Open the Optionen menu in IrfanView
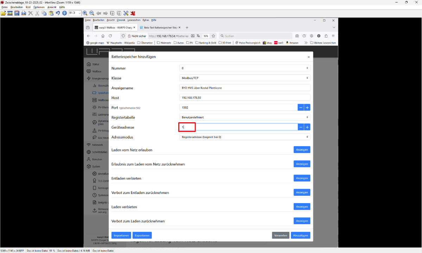422x253 pixels. point(39,7)
